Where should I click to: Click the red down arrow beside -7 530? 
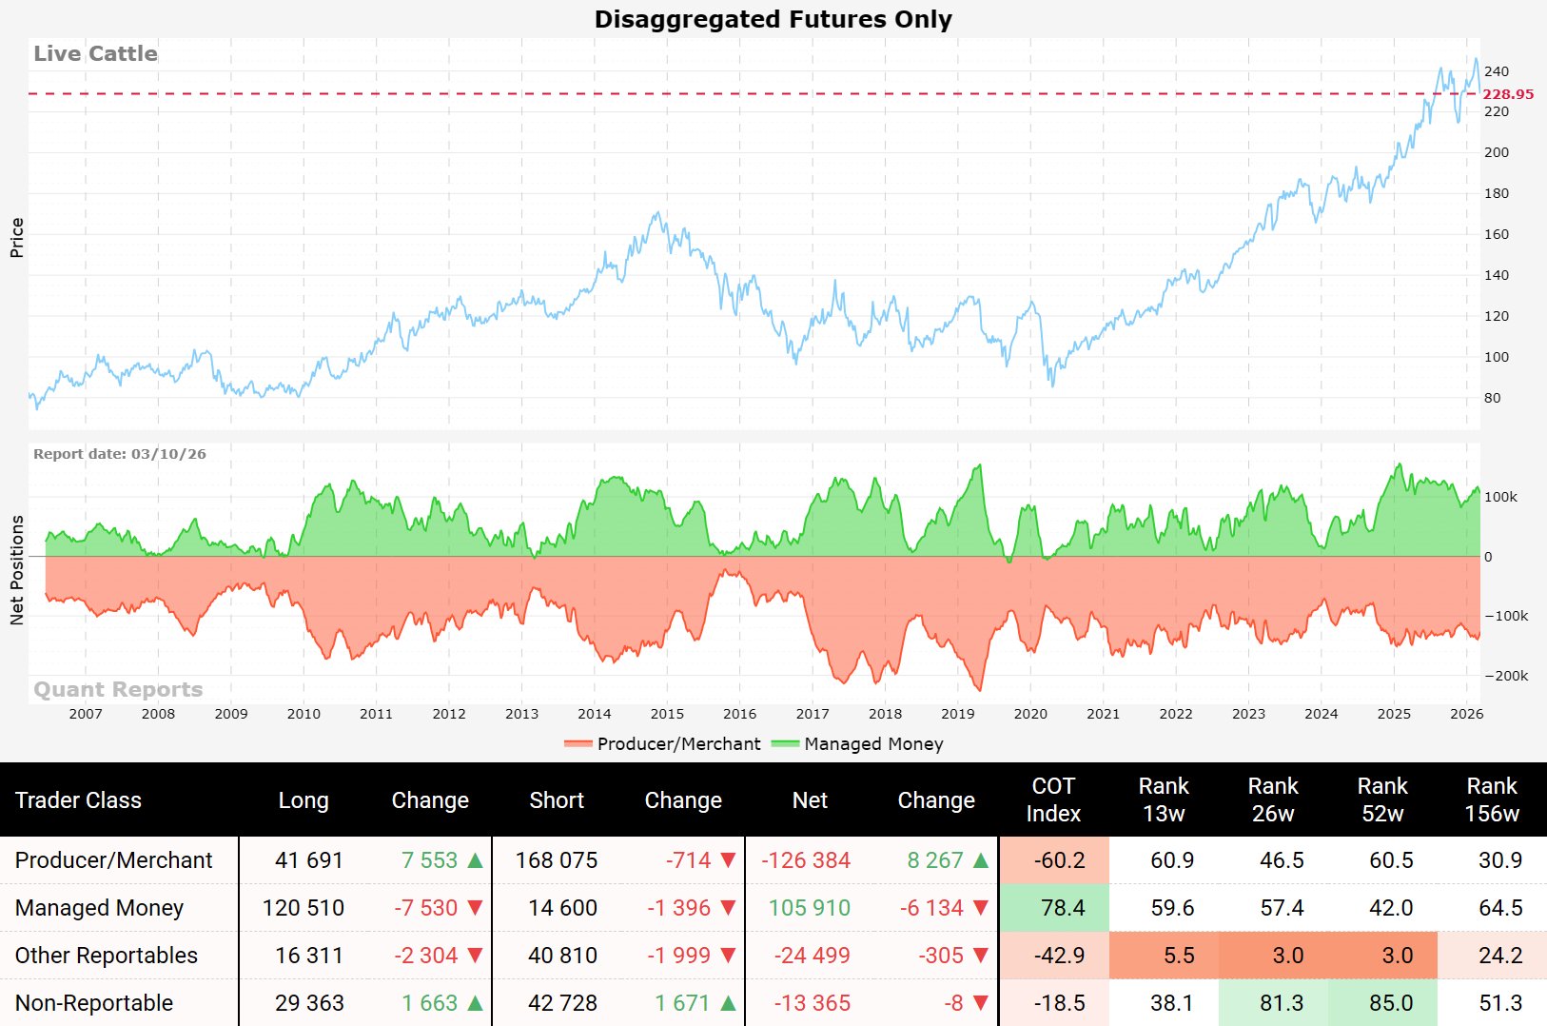[x=476, y=908]
